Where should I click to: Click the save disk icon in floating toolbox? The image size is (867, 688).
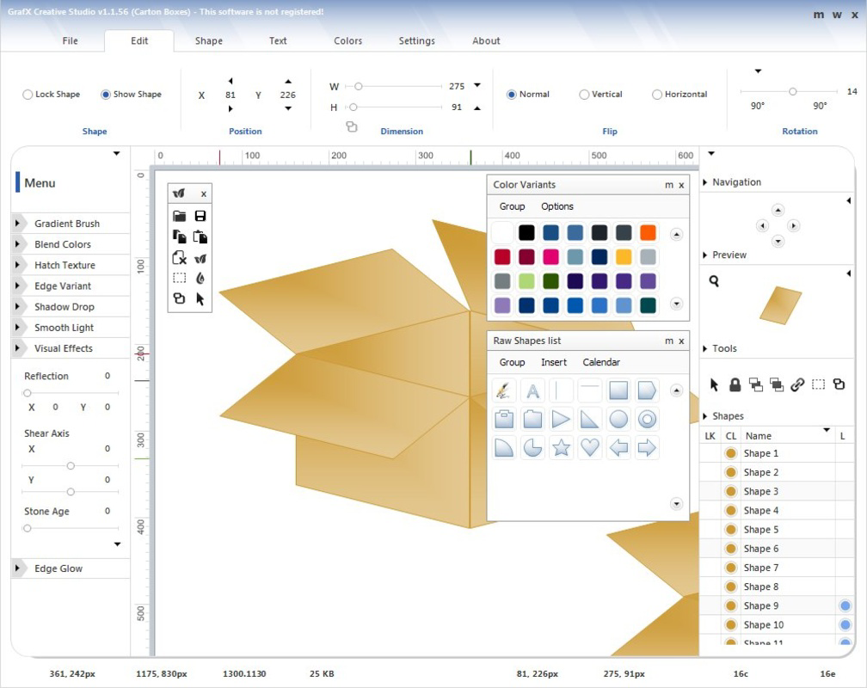200,216
